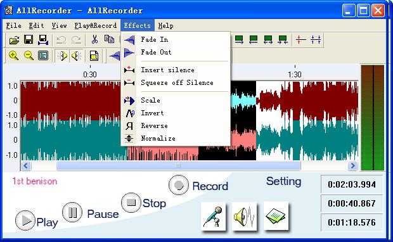Open the Setting link
The width and height of the screenshot is (393, 242).
click(284, 181)
